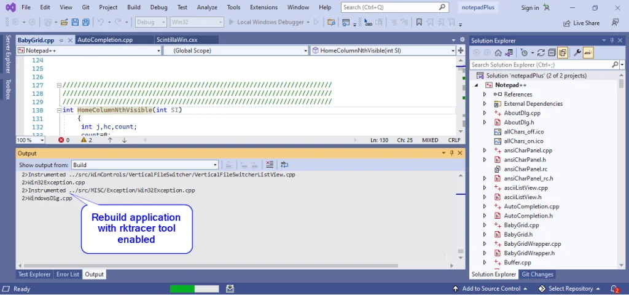This screenshot has width=629, height=295.
Task: Click the Live Share button
Action: 581,23
